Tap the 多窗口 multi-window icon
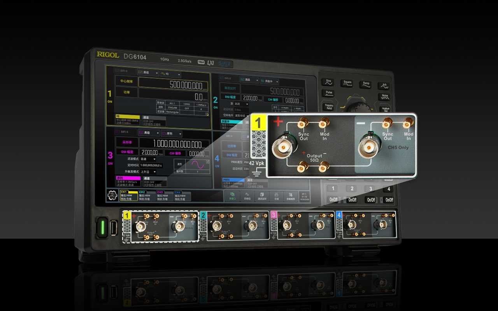Image resolution: width=498 pixels, height=311 pixels. (232, 196)
